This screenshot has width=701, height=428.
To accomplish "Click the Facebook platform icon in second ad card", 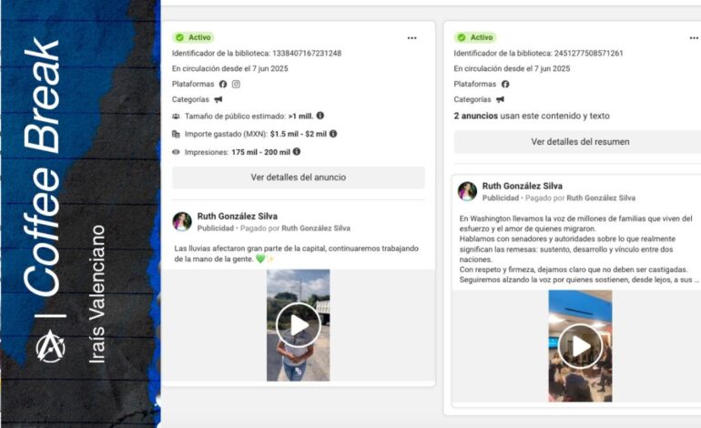I will (x=505, y=84).
